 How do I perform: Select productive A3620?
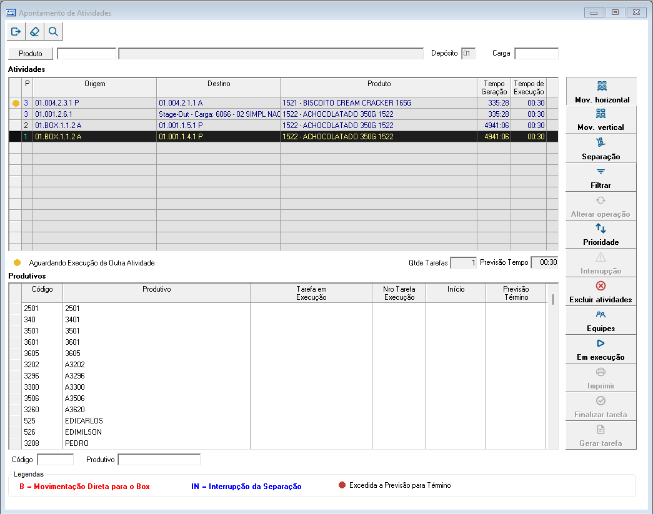click(x=277, y=410)
